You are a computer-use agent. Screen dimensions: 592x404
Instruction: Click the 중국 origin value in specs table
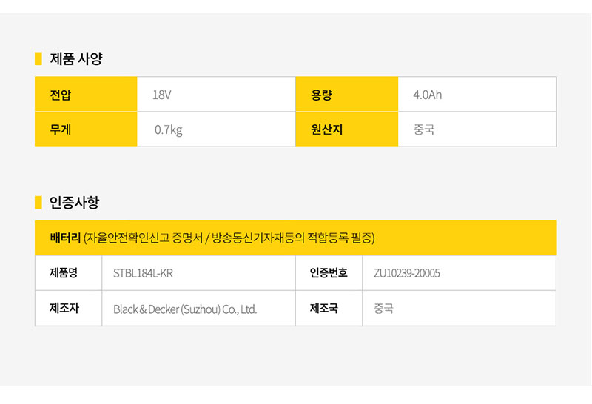click(x=424, y=129)
